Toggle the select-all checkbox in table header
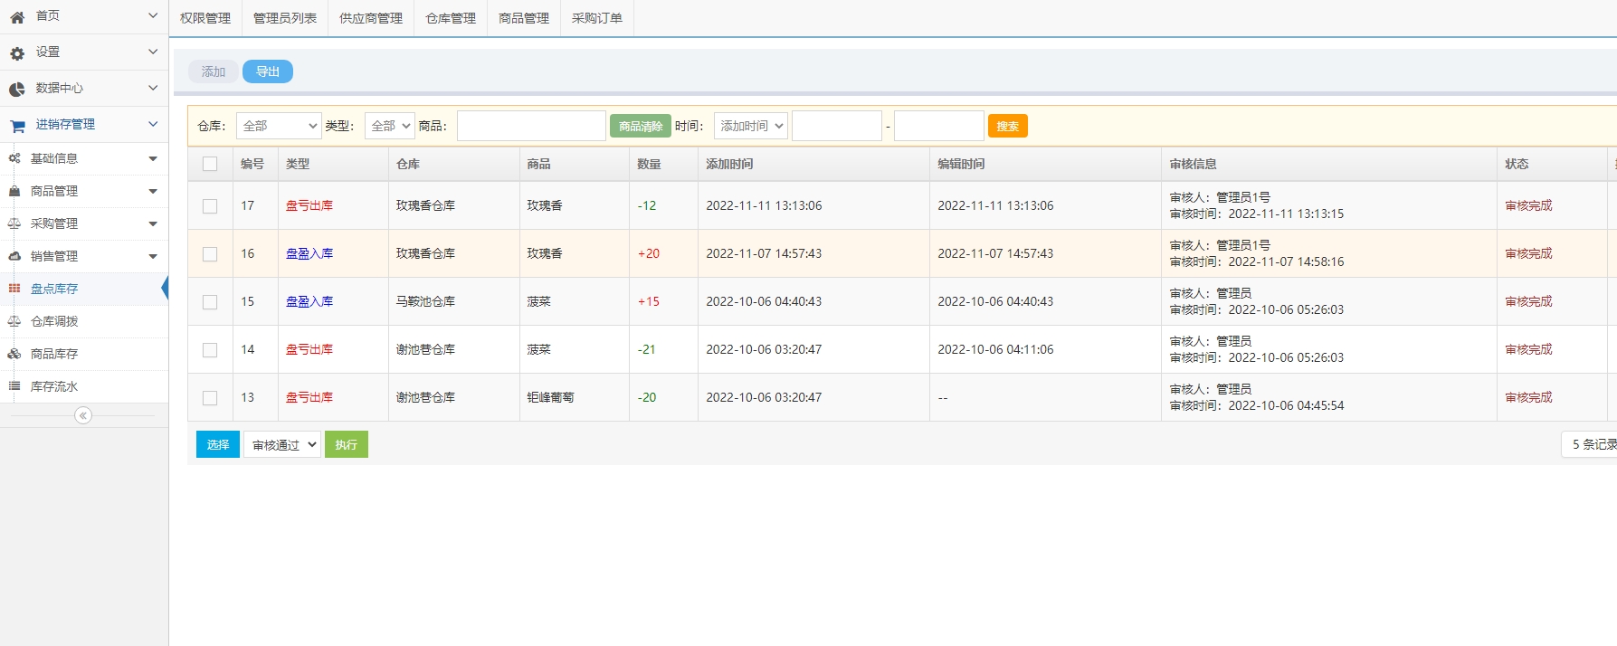 pos(210,164)
